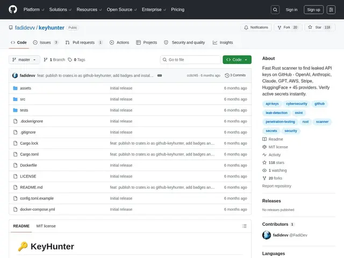344x258 pixels.
Task: Click the repository book icon beside fadidevv
Action: click(x=11, y=27)
